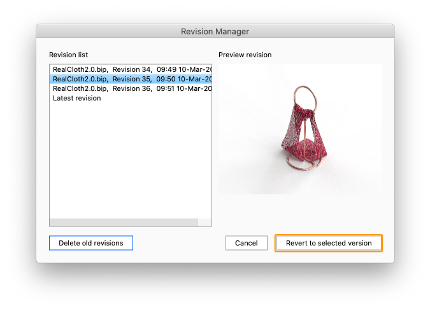Click the 09:51 timestamp of Revision 36
Screen dimensions: 430x311
(166, 89)
